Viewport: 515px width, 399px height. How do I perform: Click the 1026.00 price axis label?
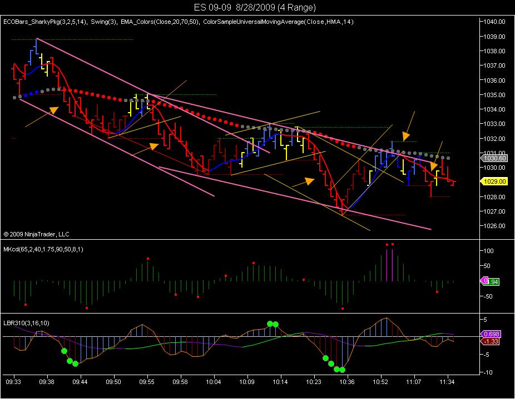(494, 226)
